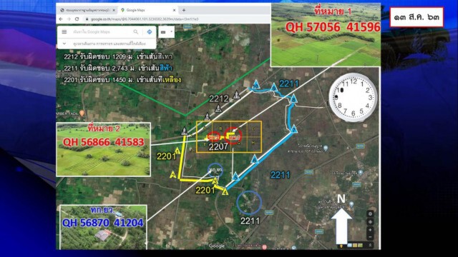This screenshot has height=257, width=458.
Task: Click the my location target button
Action: coord(370,222)
